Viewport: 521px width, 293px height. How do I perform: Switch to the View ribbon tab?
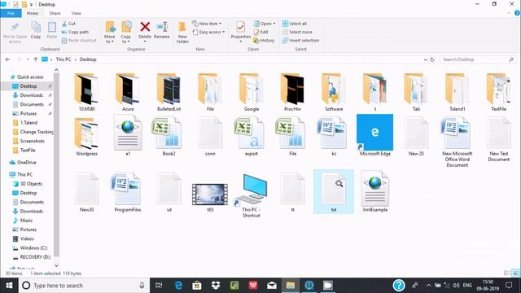click(76, 13)
